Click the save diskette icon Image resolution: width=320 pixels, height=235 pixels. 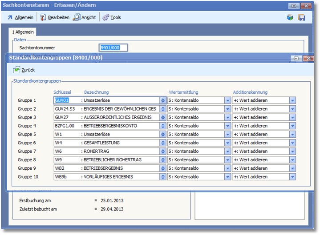[x=301, y=17]
